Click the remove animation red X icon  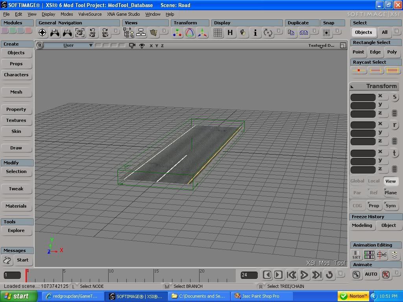click(386, 274)
